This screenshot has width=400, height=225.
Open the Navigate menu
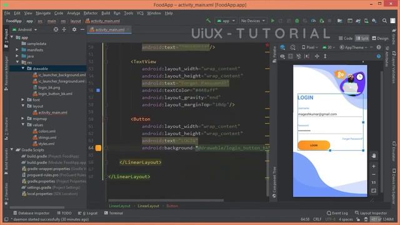[43, 13]
